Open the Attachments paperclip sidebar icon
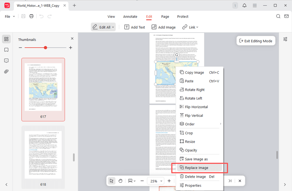The image size is (292, 191). tap(6, 72)
